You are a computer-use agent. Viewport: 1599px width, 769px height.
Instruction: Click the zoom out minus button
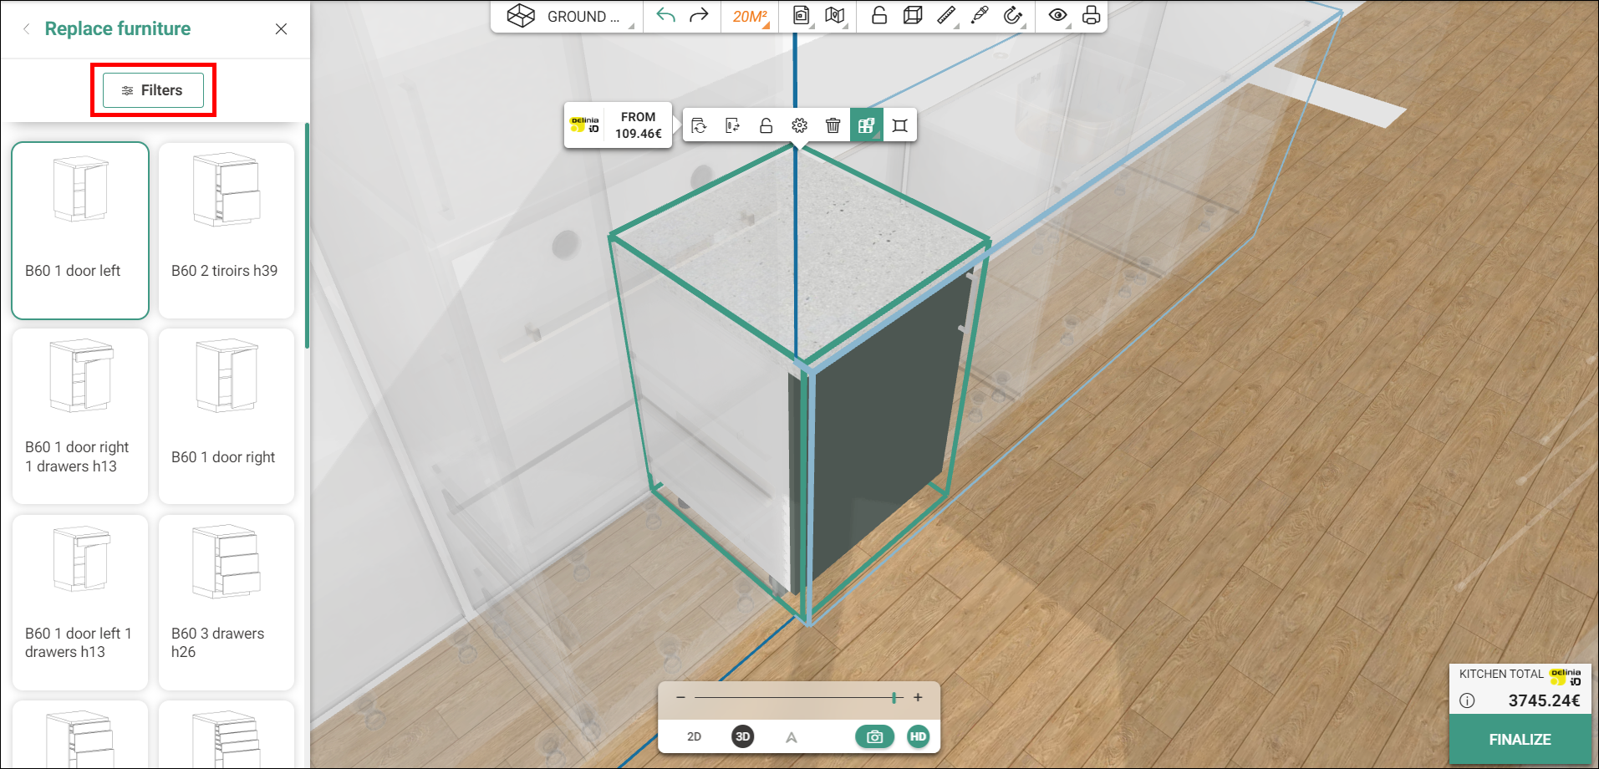(680, 697)
